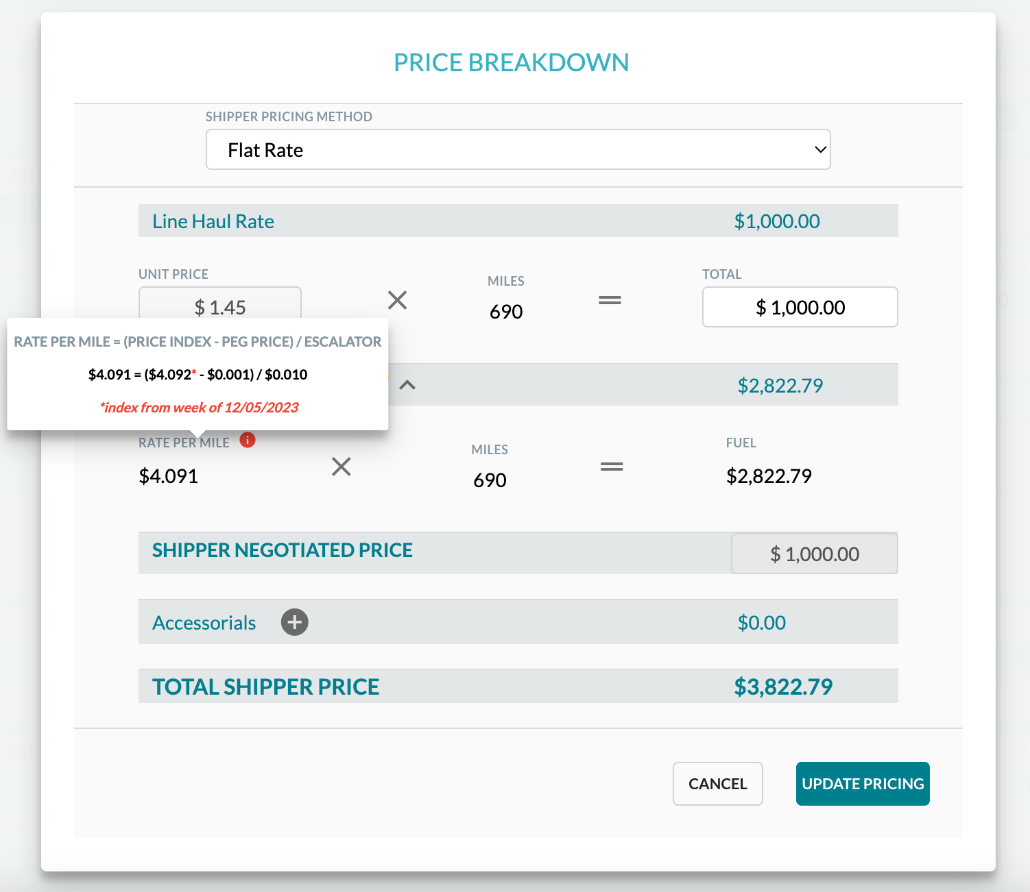The width and height of the screenshot is (1030, 892).
Task: Click the Accessorials section label
Action: 204,622
